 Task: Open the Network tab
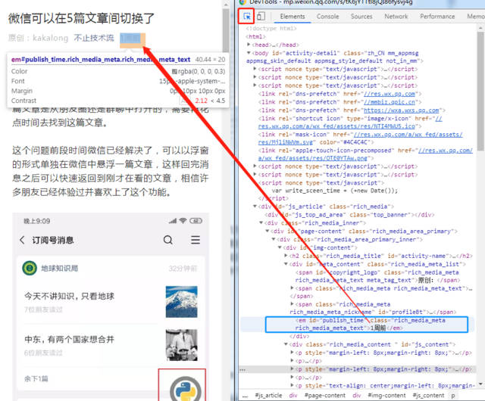[x=396, y=17]
